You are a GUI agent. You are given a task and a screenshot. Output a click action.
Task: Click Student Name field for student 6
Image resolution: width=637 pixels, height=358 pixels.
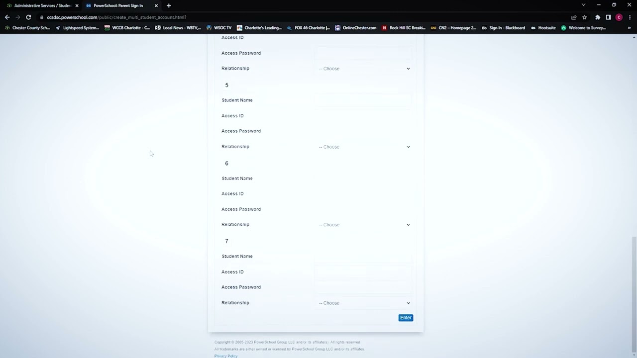(364, 179)
